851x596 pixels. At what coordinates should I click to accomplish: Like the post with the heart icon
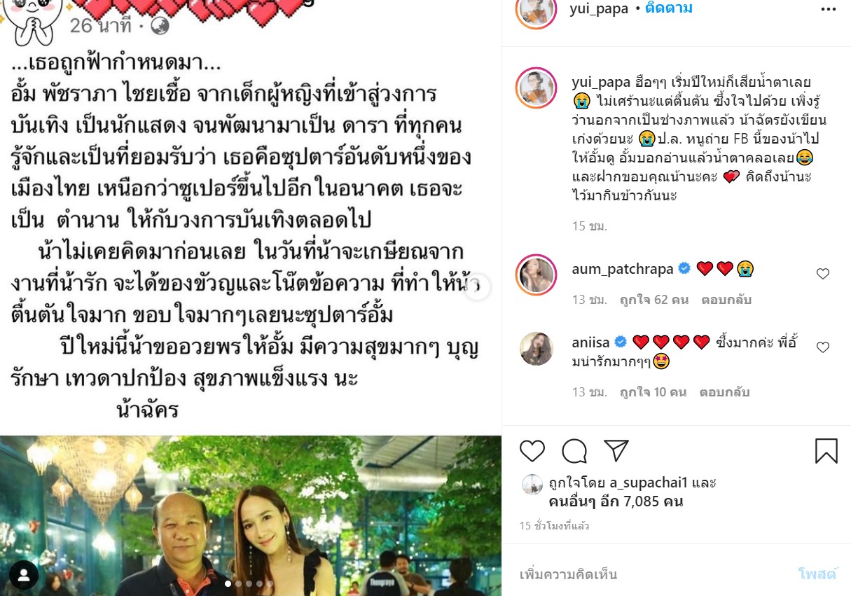click(x=532, y=451)
